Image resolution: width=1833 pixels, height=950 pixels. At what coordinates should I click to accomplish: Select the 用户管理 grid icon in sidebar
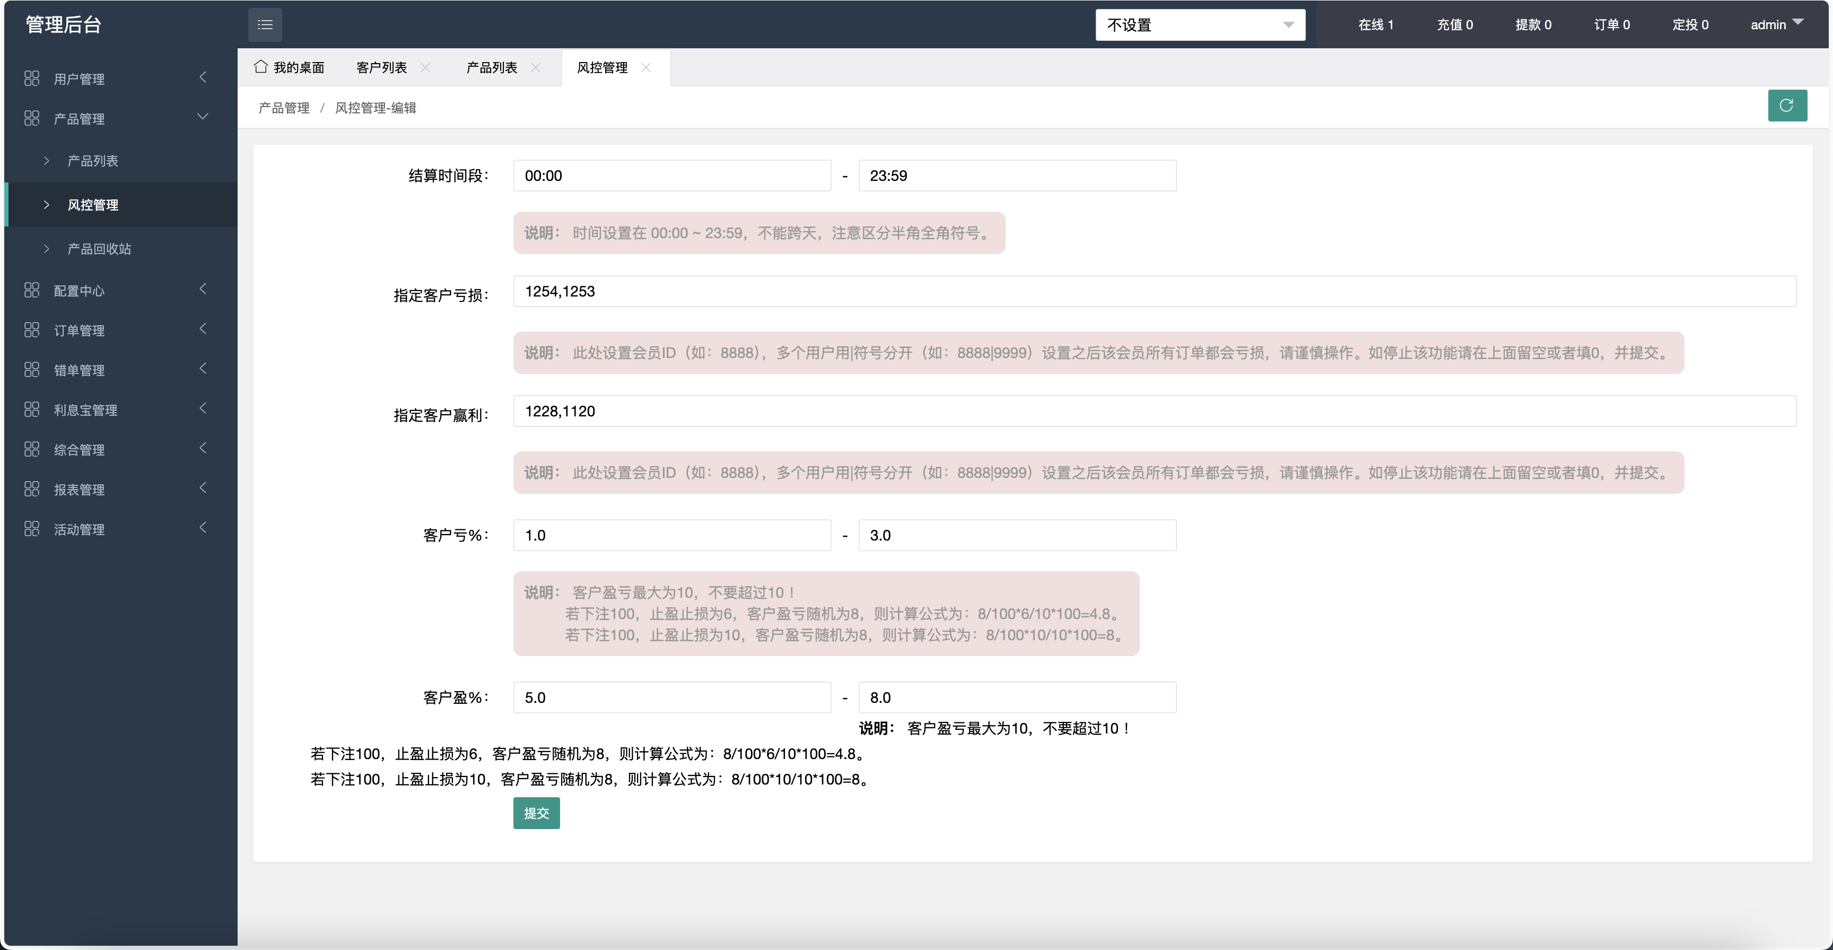[32, 79]
